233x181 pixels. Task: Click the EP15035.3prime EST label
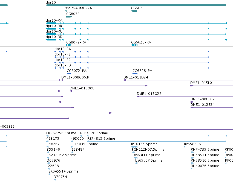pos(84,144)
